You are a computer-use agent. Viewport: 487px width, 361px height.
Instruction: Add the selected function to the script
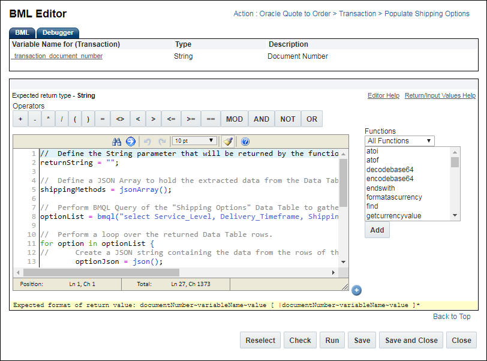click(377, 230)
